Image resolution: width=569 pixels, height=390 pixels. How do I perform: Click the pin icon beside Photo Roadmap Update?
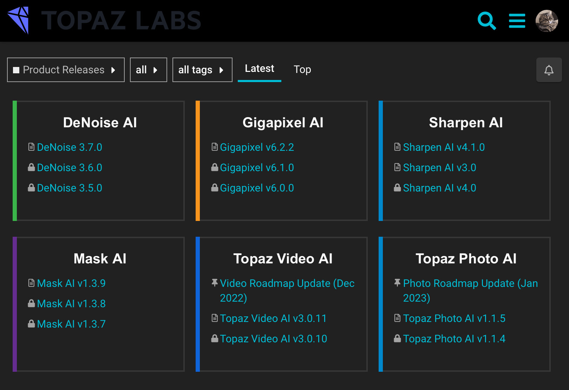click(x=397, y=283)
